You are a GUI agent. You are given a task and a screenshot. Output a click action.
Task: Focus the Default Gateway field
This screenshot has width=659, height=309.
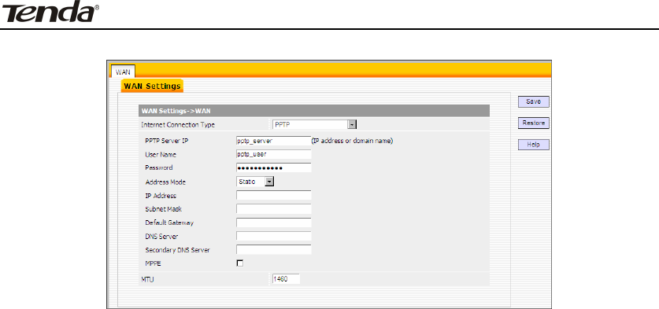(274, 223)
